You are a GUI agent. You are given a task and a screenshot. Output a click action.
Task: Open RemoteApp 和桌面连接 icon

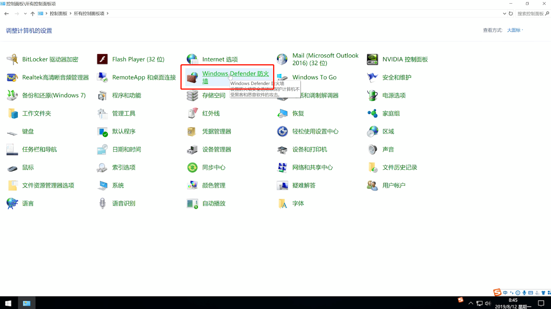[102, 77]
